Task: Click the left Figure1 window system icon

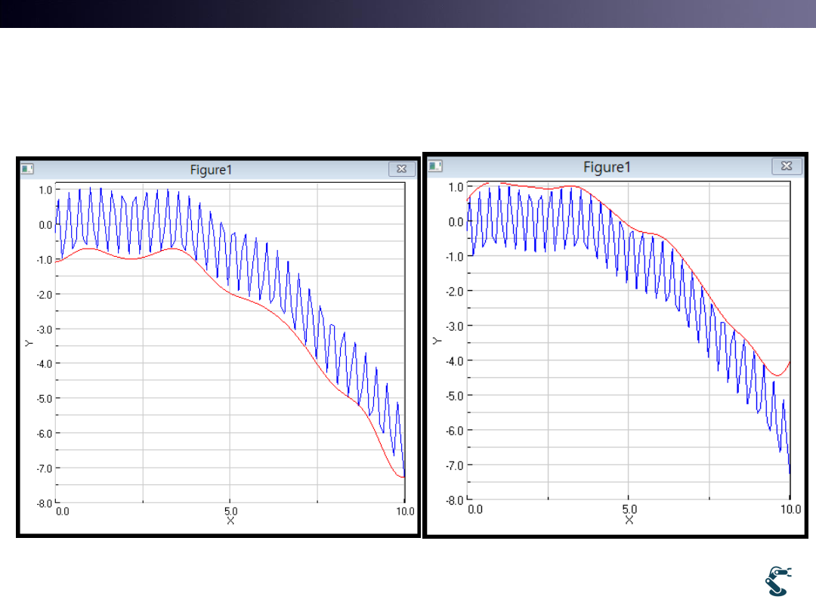Action: coord(27,169)
